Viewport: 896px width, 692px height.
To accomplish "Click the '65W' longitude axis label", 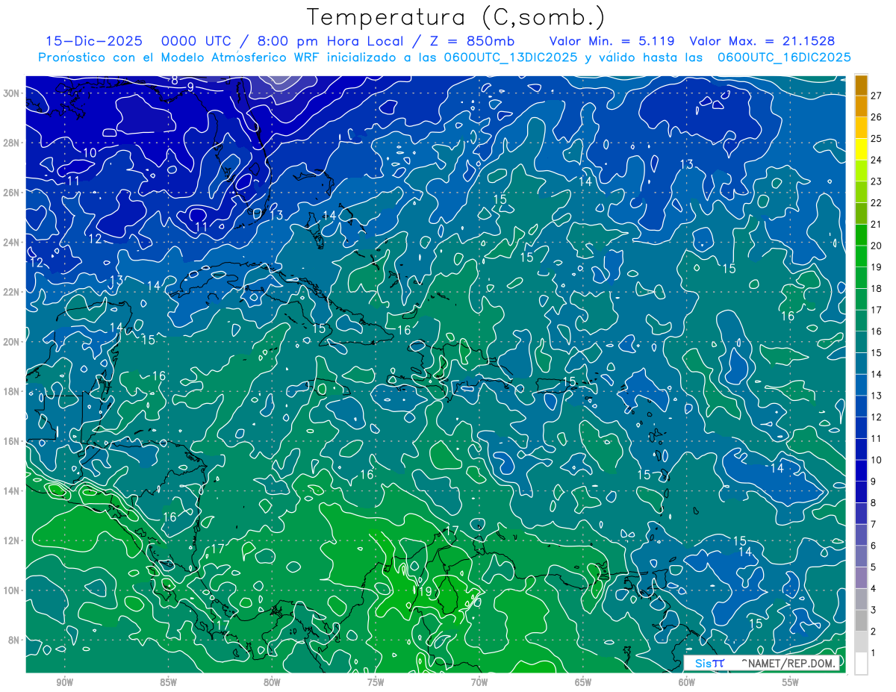I will click(x=583, y=683).
